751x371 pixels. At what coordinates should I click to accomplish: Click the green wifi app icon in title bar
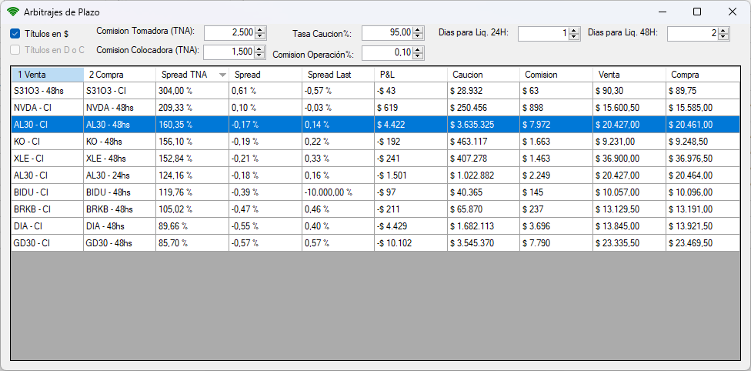[x=13, y=12]
